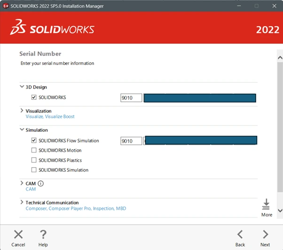Click the Cancel label text
Image resolution: width=283 pixels, height=250 pixels.
pyautogui.click(x=18, y=244)
